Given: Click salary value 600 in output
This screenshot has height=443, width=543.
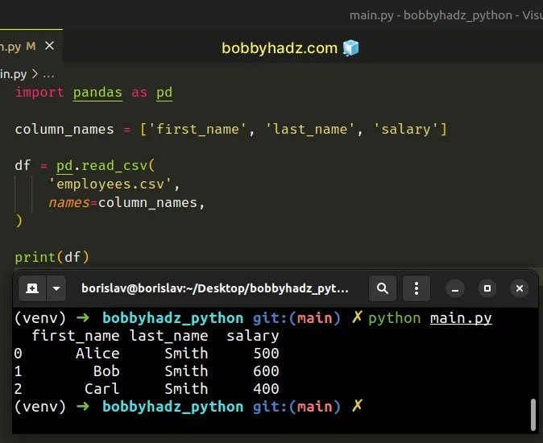Looking at the screenshot, I should (266, 371).
